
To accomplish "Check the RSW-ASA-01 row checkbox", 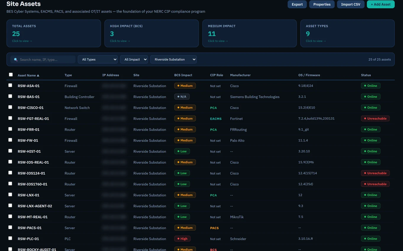I will 10,85.
